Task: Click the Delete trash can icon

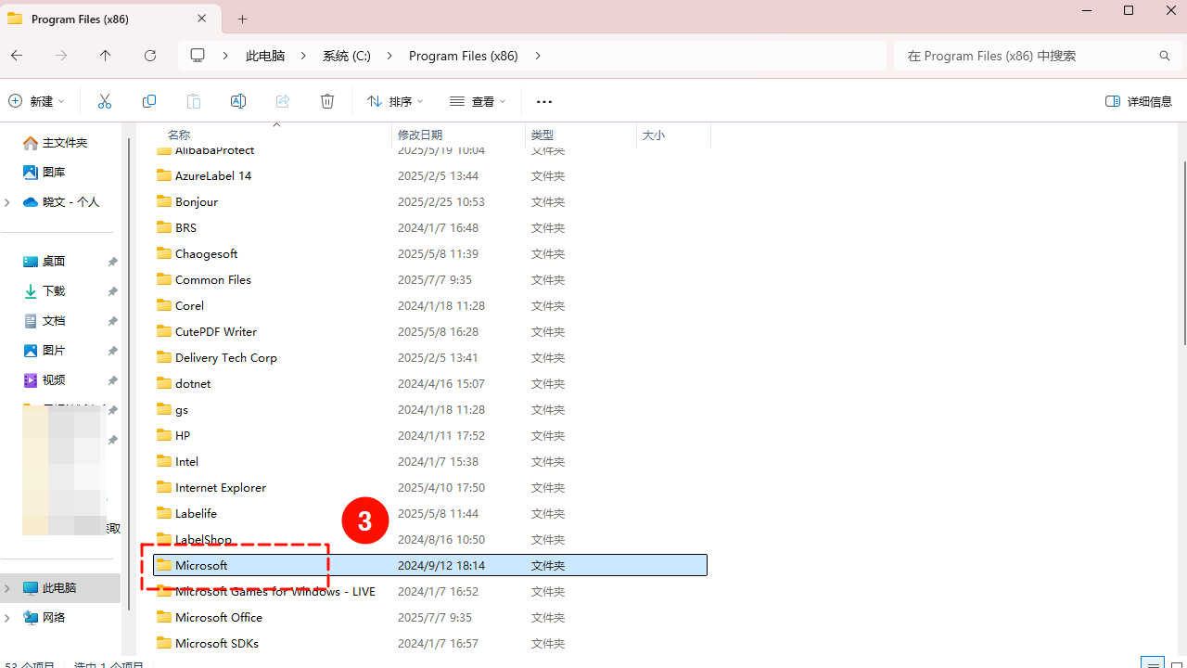Action: [x=327, y=101]
